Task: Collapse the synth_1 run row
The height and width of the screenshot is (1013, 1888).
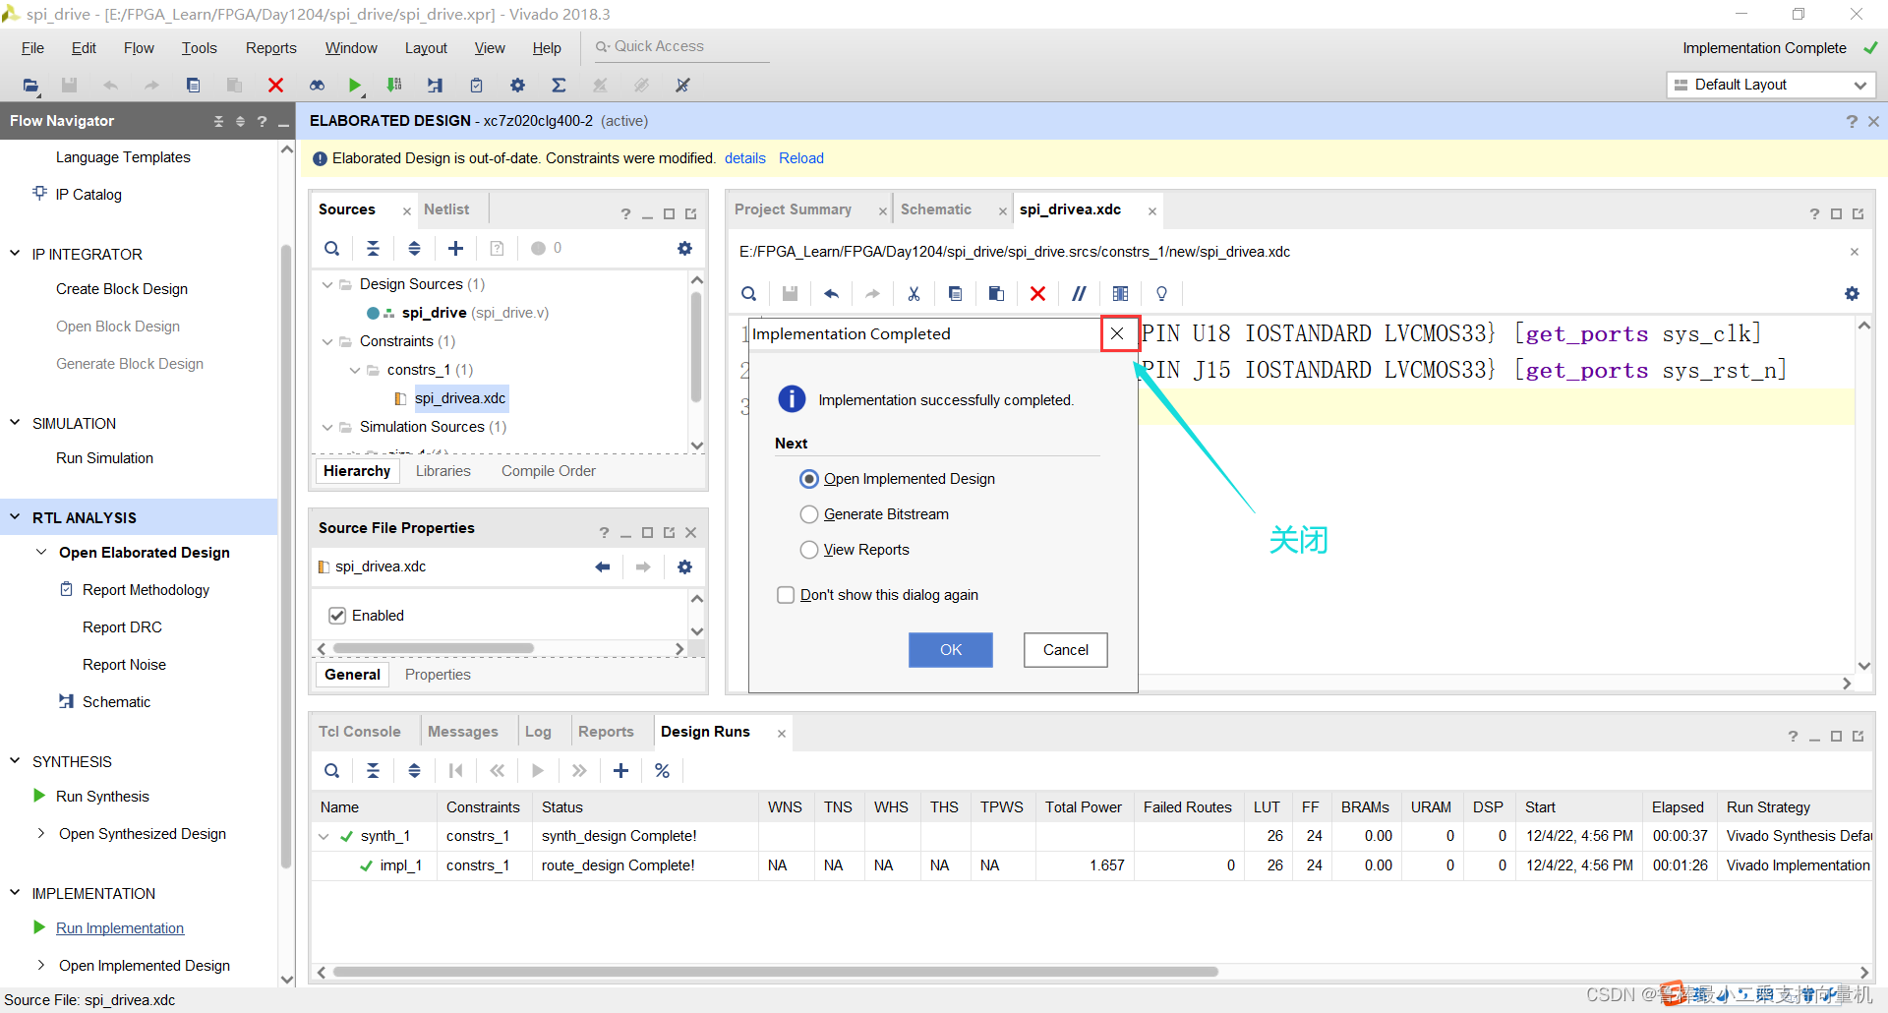Action: pyautogui.click(x=324, y=836)
